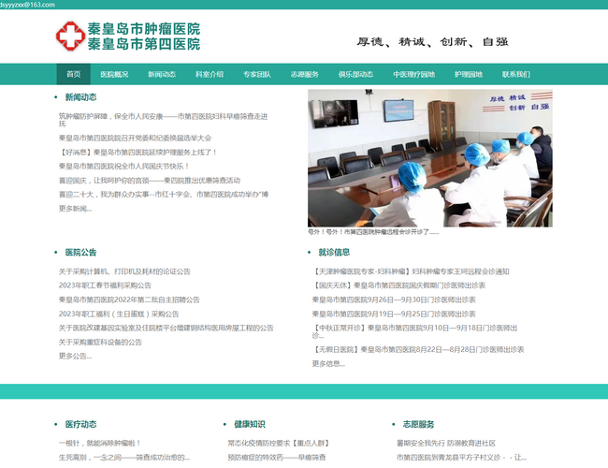Screen dimensions: 608x468
Task: Open 2023年职工春节福利采购公告 announcement
Action: pos(105,285)
